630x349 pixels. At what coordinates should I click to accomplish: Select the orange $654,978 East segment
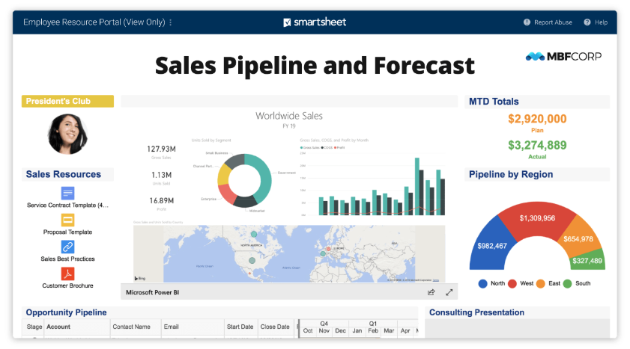coord(578,239)
